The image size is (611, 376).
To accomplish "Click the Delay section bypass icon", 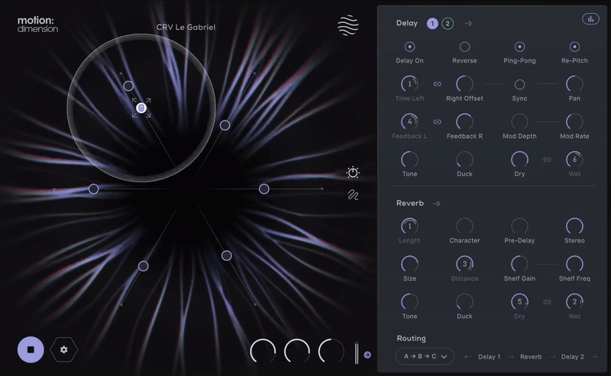I will point(468,24).
